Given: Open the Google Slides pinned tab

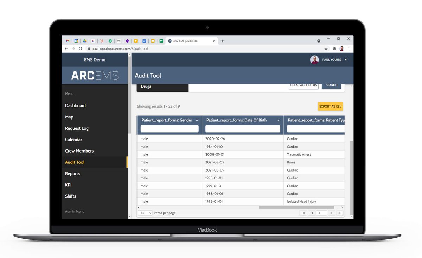Looking at the screenshot, I should pyautogui.click(x=153, y=41).
